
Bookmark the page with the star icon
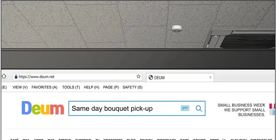click(139, 76)
